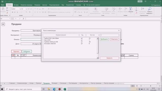Click the zoom slider in status bar

click(151, 86)
